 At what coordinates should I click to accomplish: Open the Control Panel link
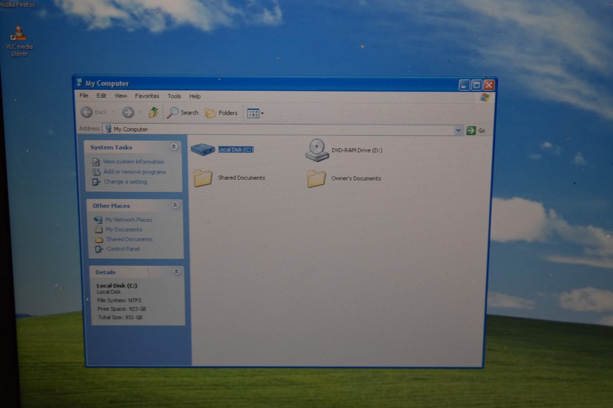tap(123, 249)
